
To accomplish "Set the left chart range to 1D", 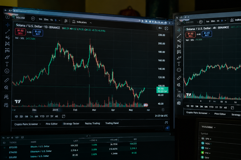I will (16, 117).
